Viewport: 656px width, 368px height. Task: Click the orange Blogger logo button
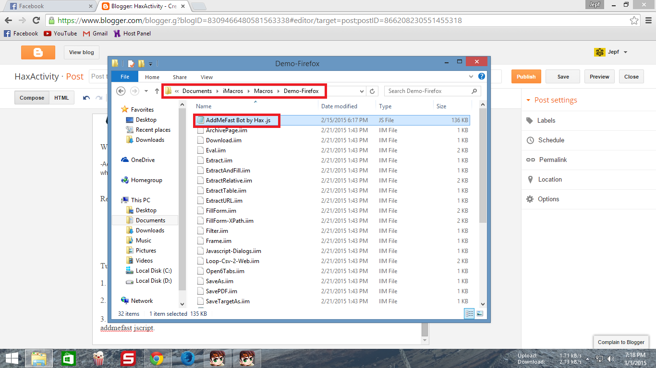(38, 52)
